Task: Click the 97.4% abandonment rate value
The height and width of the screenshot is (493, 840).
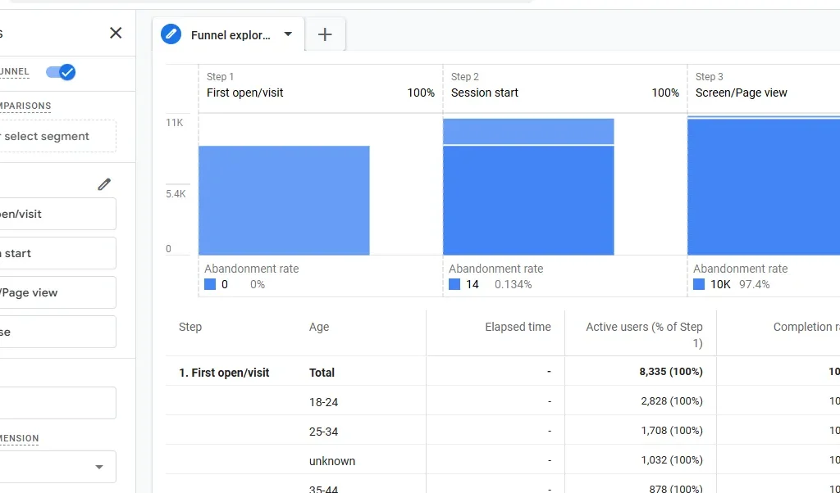Action: point(755,284)
